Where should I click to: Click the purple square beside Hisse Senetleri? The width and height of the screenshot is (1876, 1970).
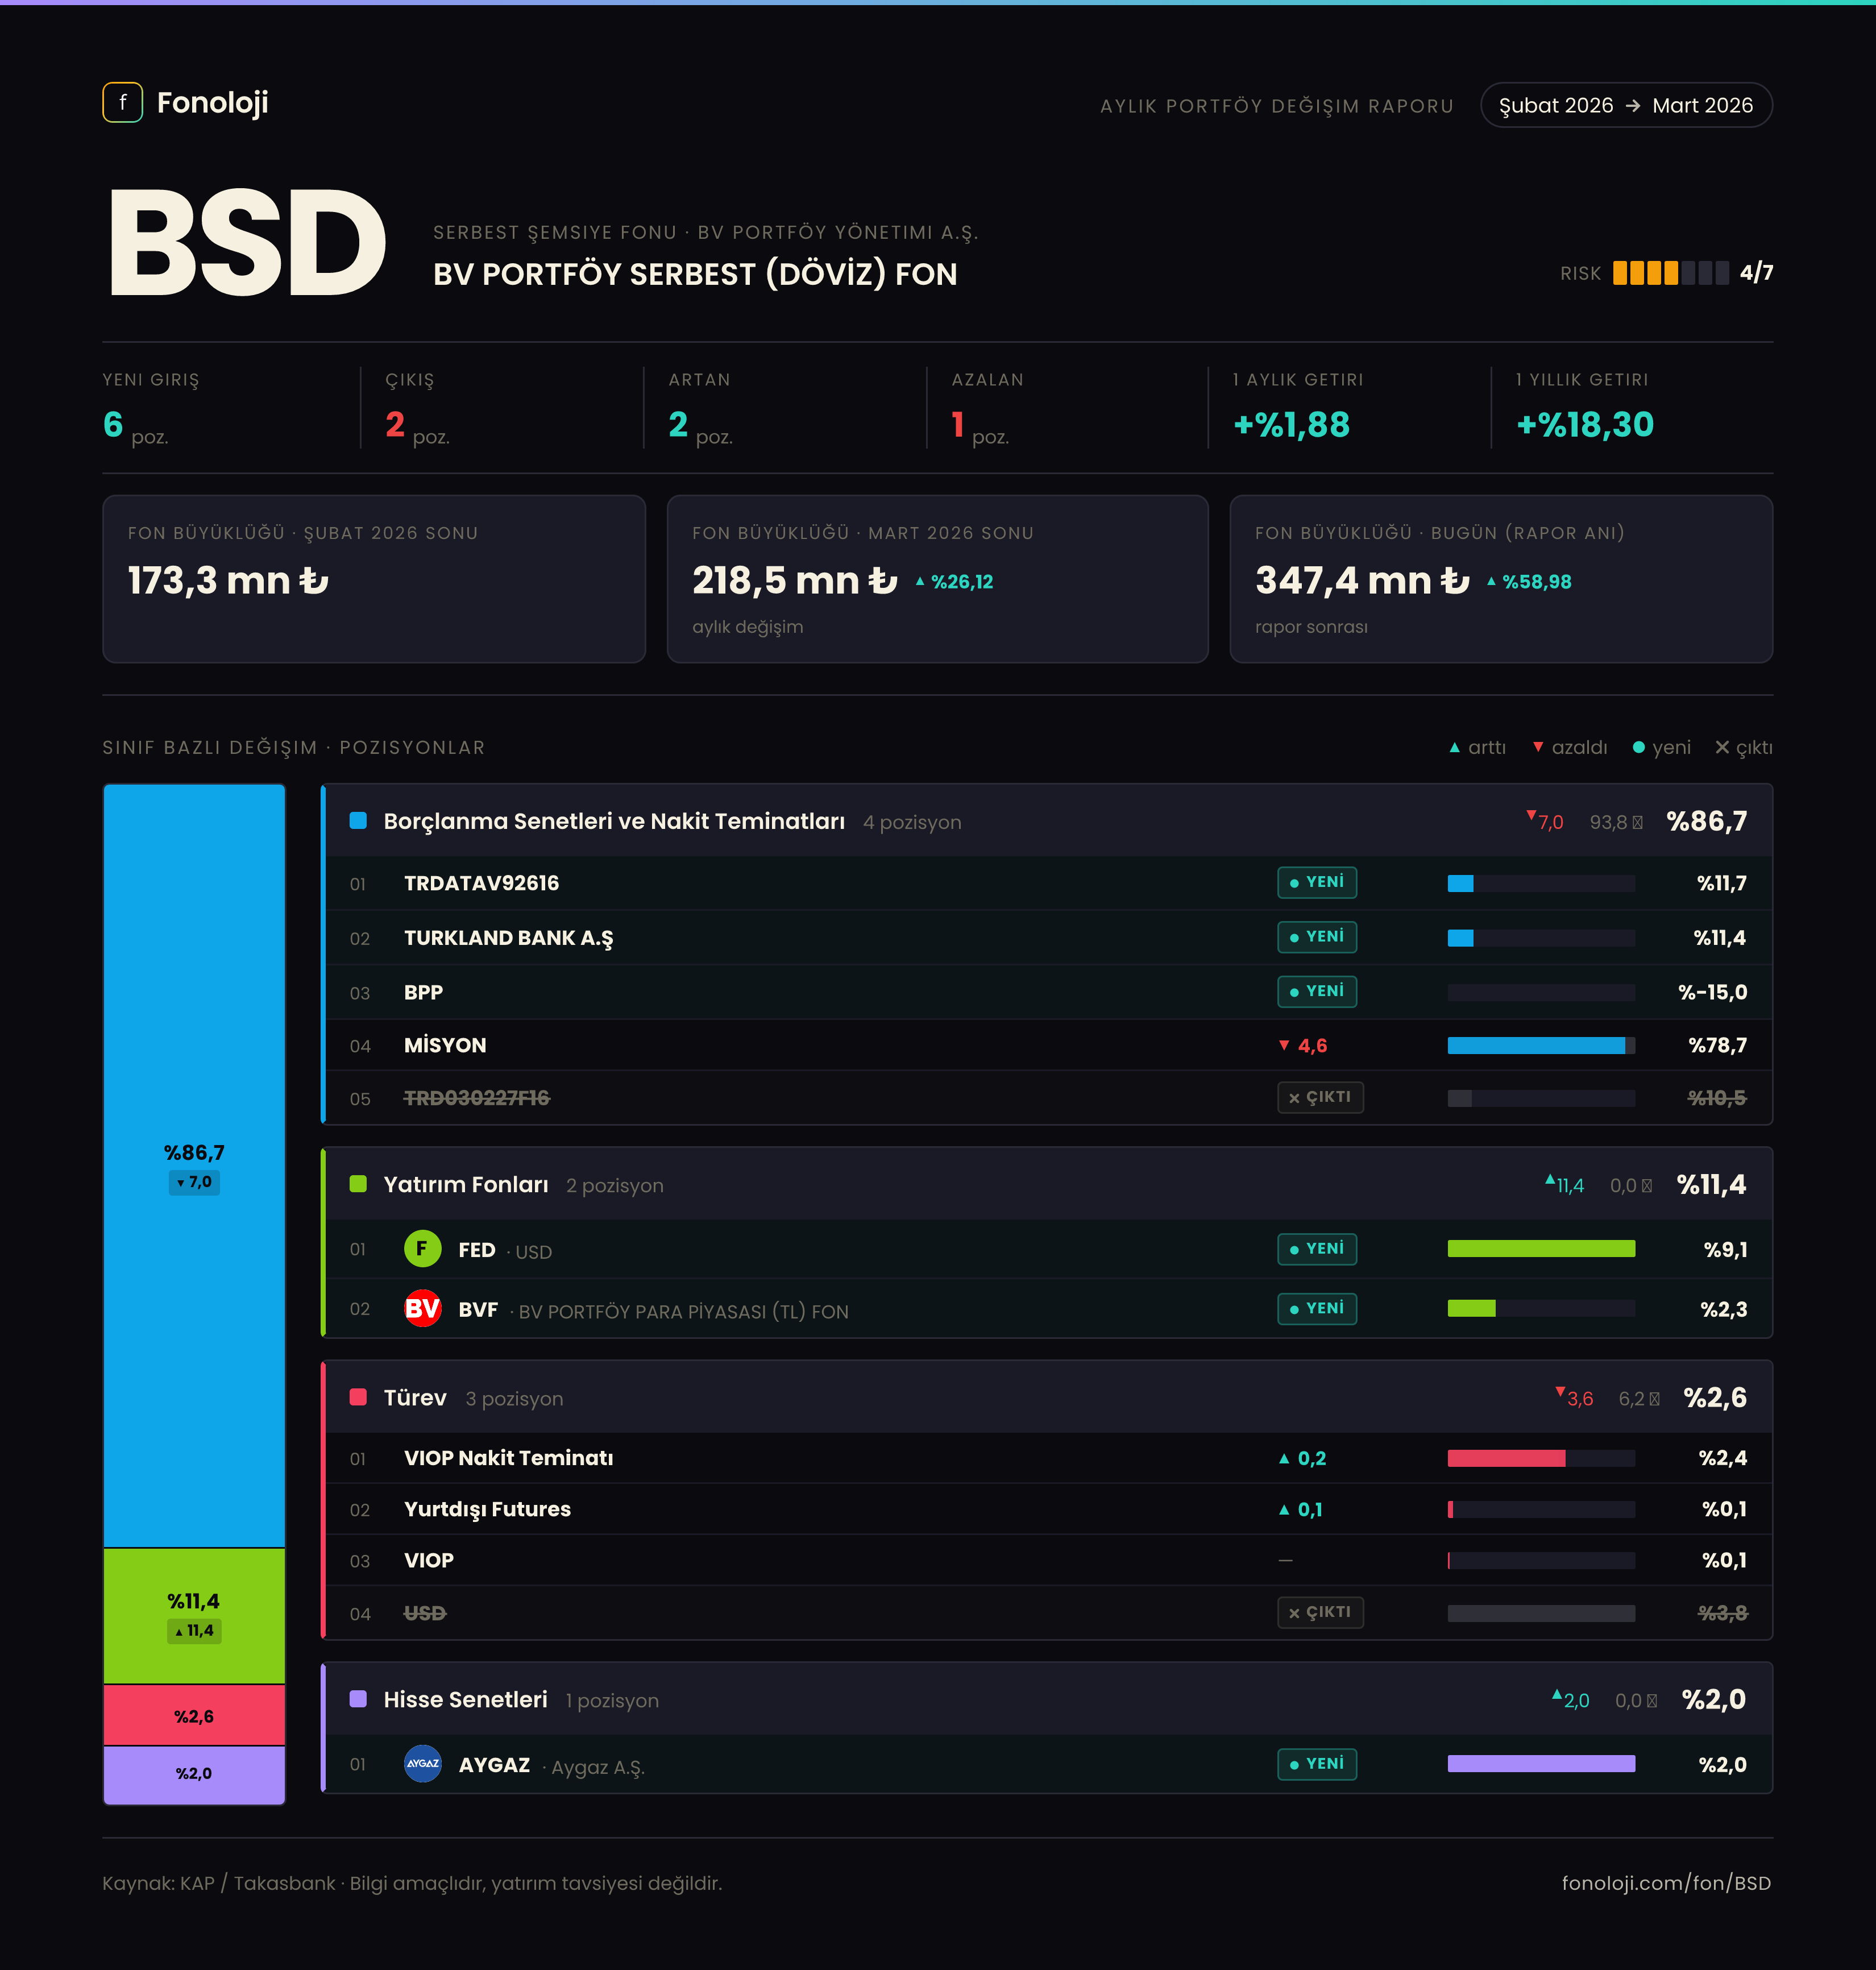pyautogui.click(x=358, y=1699)
